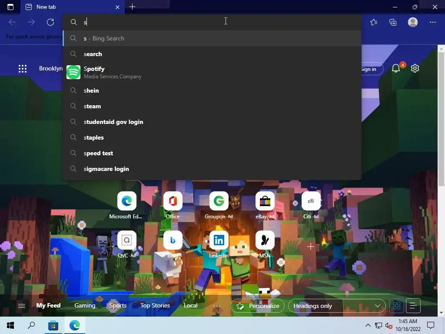Open the Action Center notifications icon
Viewport: 445px width, 334px height.
click(431, 325)
